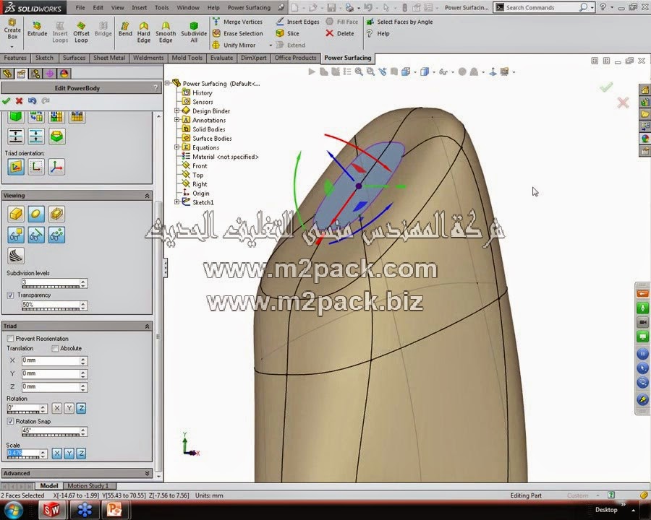Toggle Scale Z axis button

point(81,454)
